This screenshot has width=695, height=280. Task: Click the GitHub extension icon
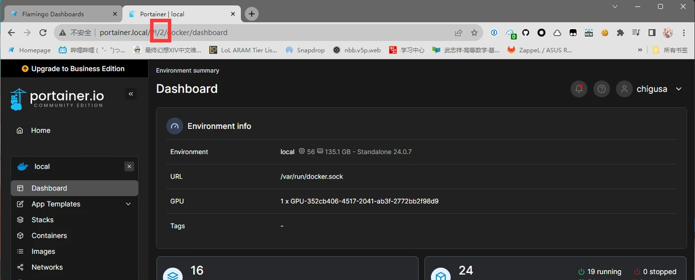(526, 33)
